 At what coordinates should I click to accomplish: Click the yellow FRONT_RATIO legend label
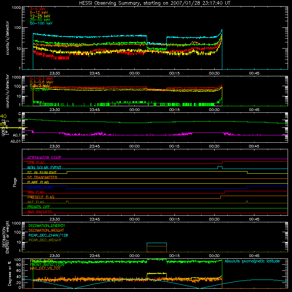click(42, 261)
